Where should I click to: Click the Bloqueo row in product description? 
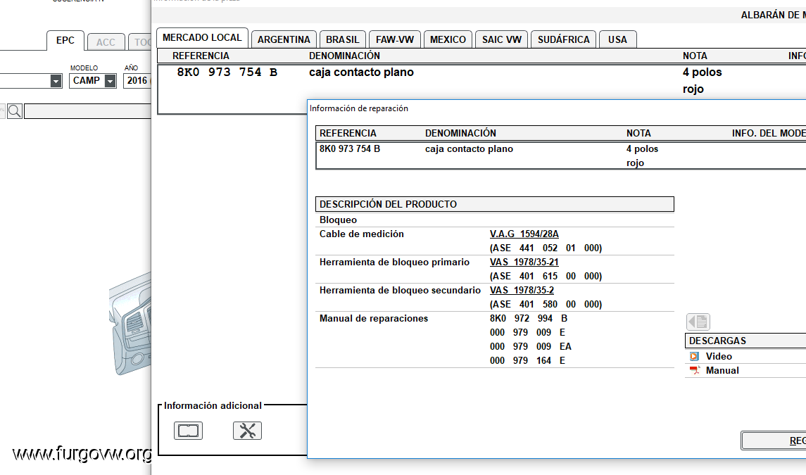(x=494, y=220)
